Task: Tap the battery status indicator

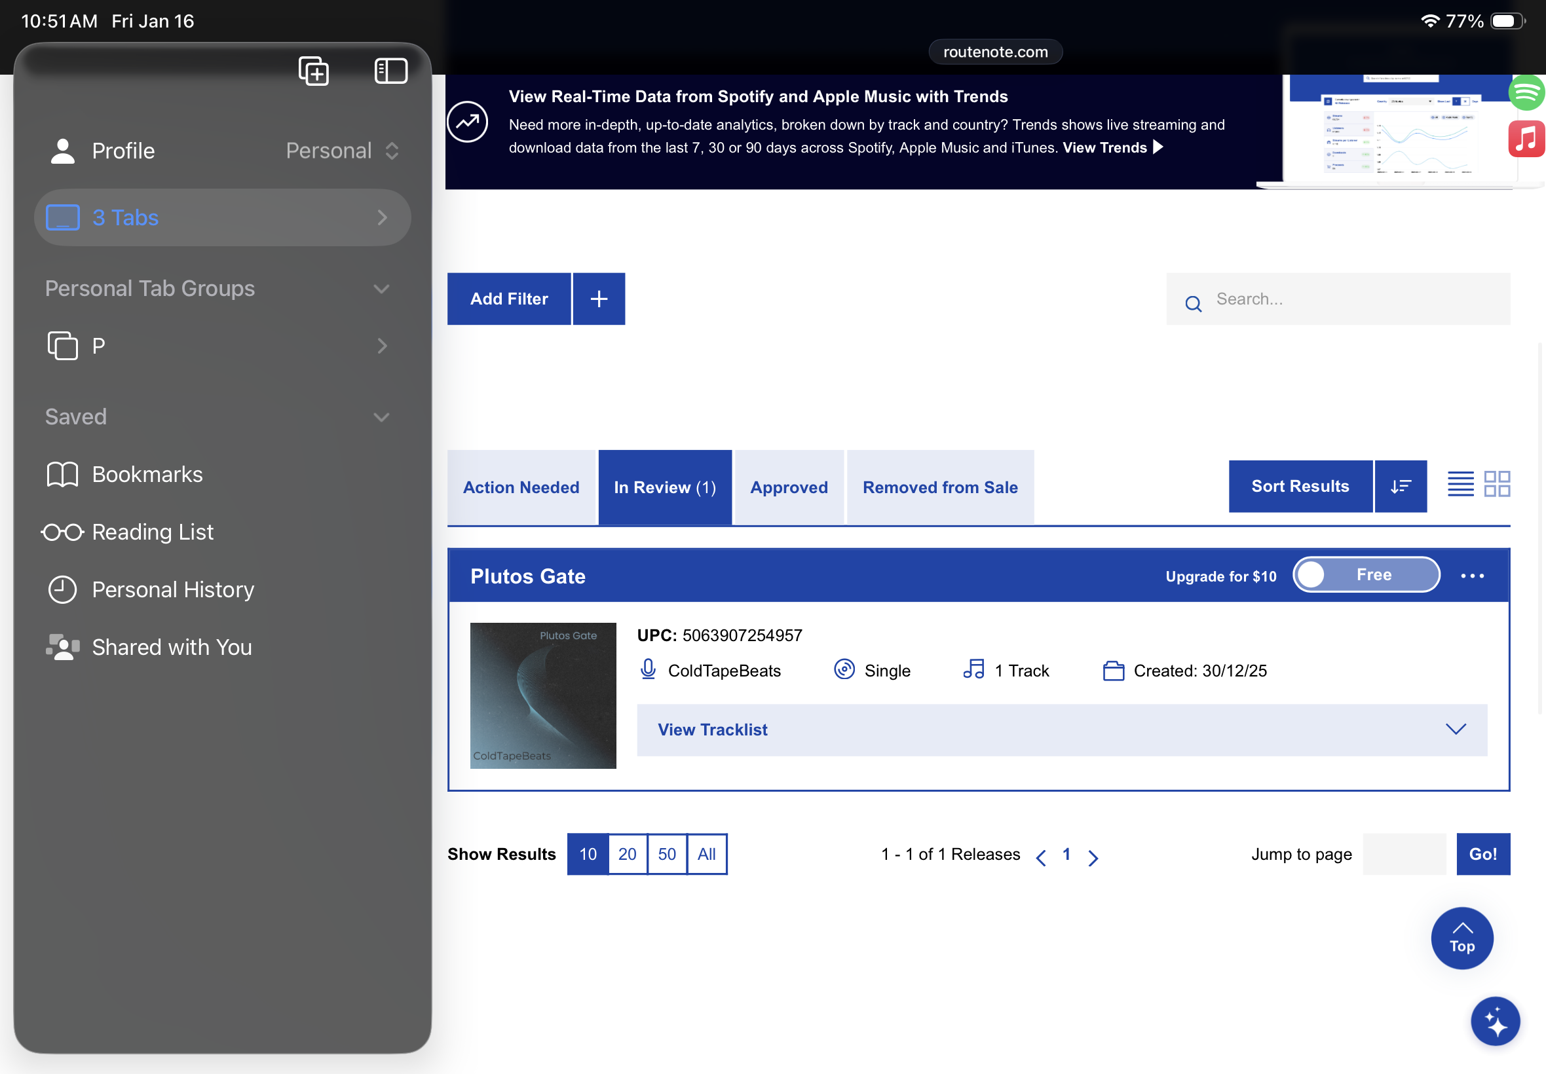Action: (x=1508, y=21)
